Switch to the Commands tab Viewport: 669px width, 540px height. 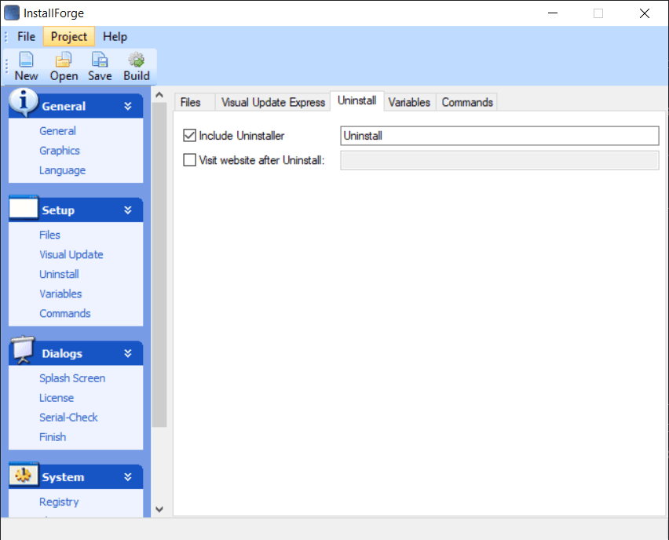[467, 102]
